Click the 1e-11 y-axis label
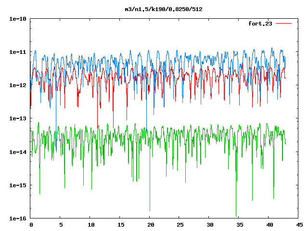This screenshot has width=308, height=231. click(18, 52)
